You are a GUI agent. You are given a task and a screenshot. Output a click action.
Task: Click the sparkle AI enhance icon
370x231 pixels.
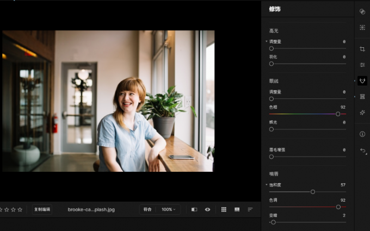point(362,112)
